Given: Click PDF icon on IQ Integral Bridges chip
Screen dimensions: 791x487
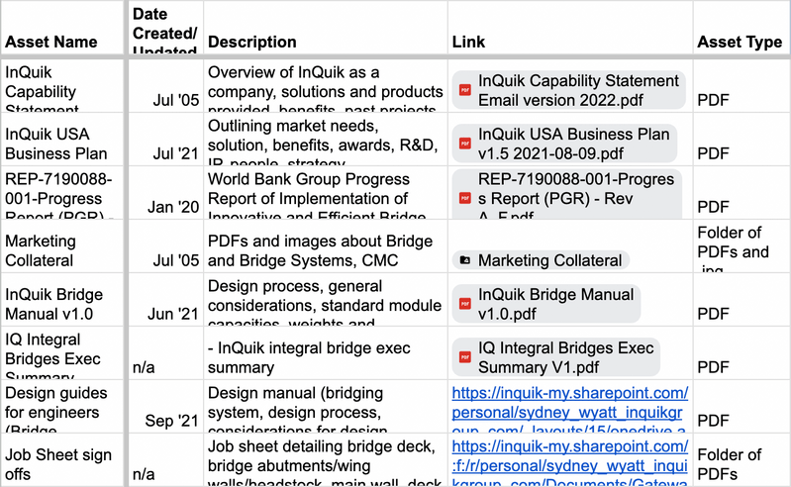Looking at the screenshot, I should pos(465,357).
